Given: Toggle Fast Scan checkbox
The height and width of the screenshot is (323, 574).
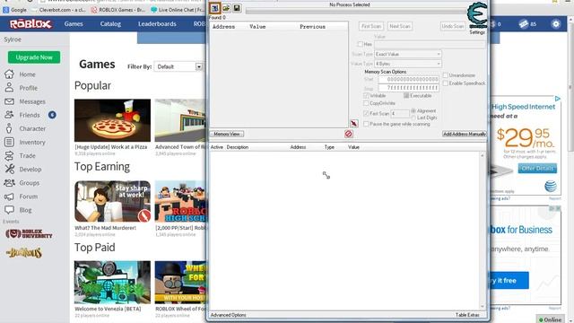Looking at the screenshot, I should click(366, 114).
